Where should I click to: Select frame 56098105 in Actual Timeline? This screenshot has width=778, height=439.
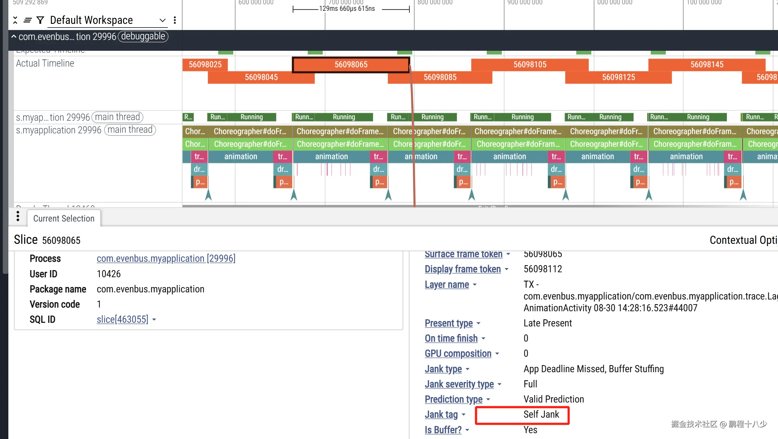coord(530,65)
